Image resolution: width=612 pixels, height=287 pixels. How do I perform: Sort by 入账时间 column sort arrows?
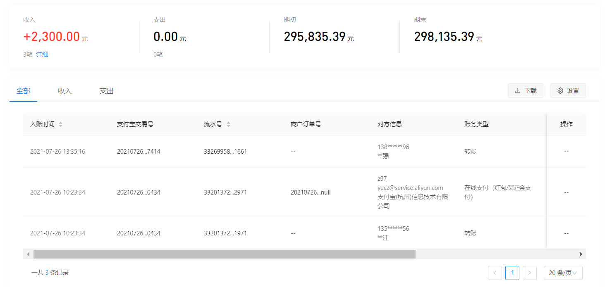tap(61, 124)
